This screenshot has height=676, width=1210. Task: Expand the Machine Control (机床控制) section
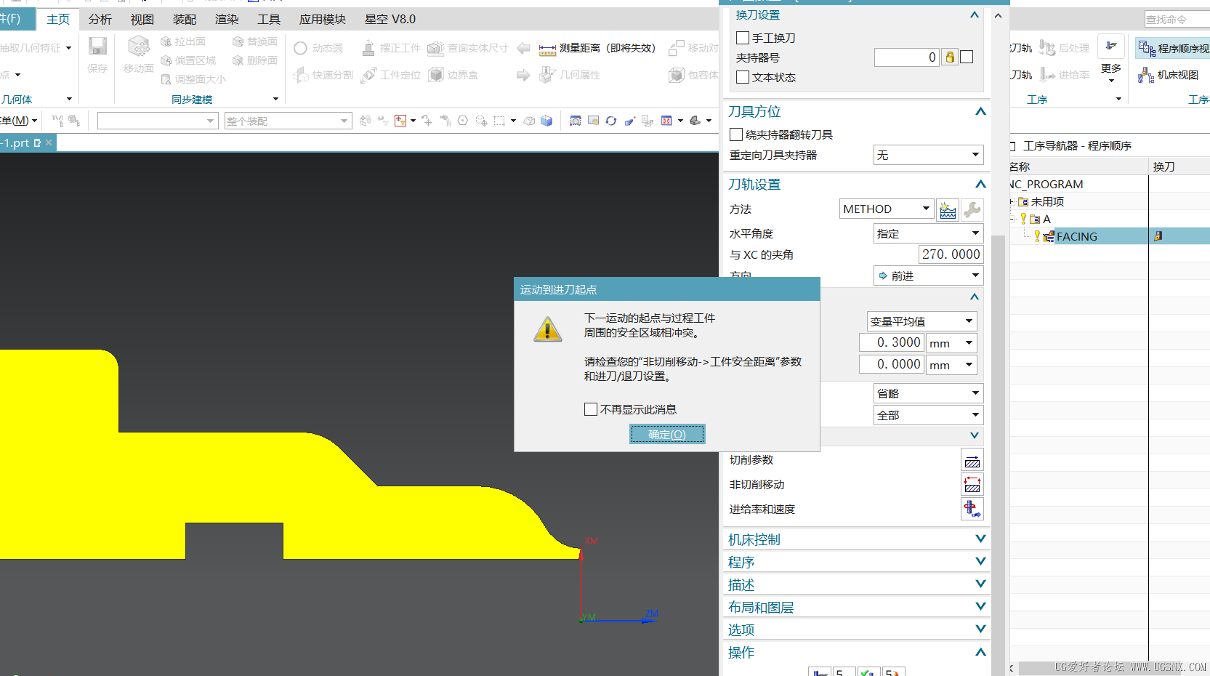[980, 539]
